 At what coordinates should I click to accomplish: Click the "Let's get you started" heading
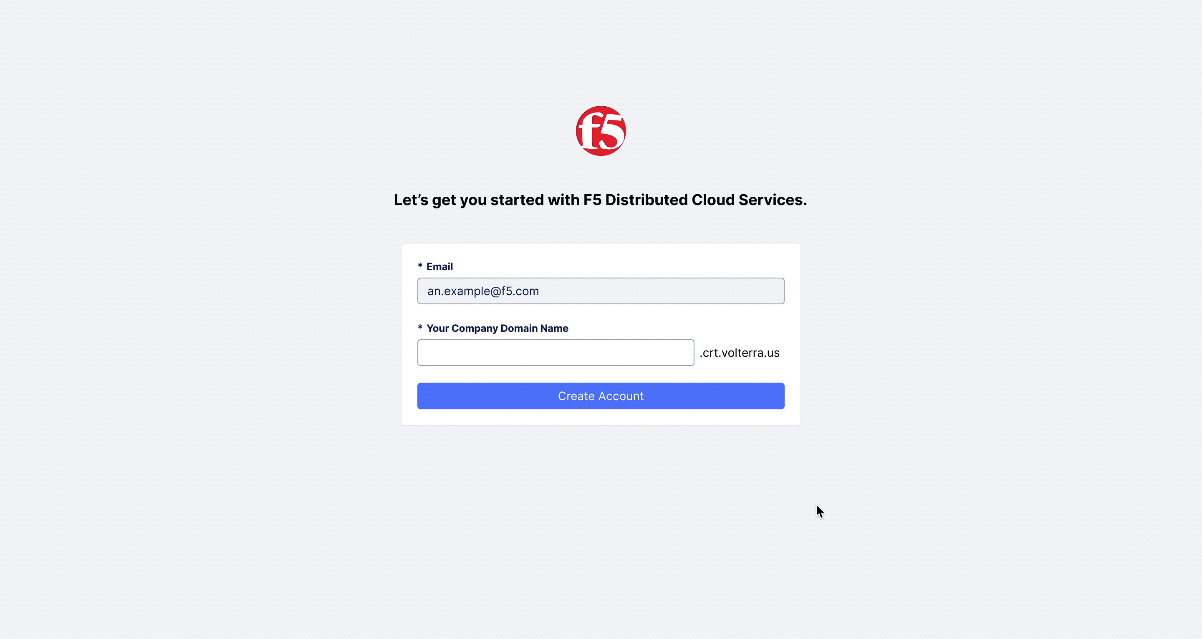coord(600,200)
